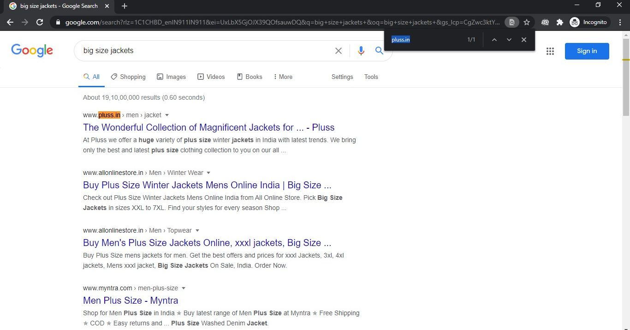Click the microphone voice search icon
Viewport: 630px width, 330px height.
coord(361,51)
